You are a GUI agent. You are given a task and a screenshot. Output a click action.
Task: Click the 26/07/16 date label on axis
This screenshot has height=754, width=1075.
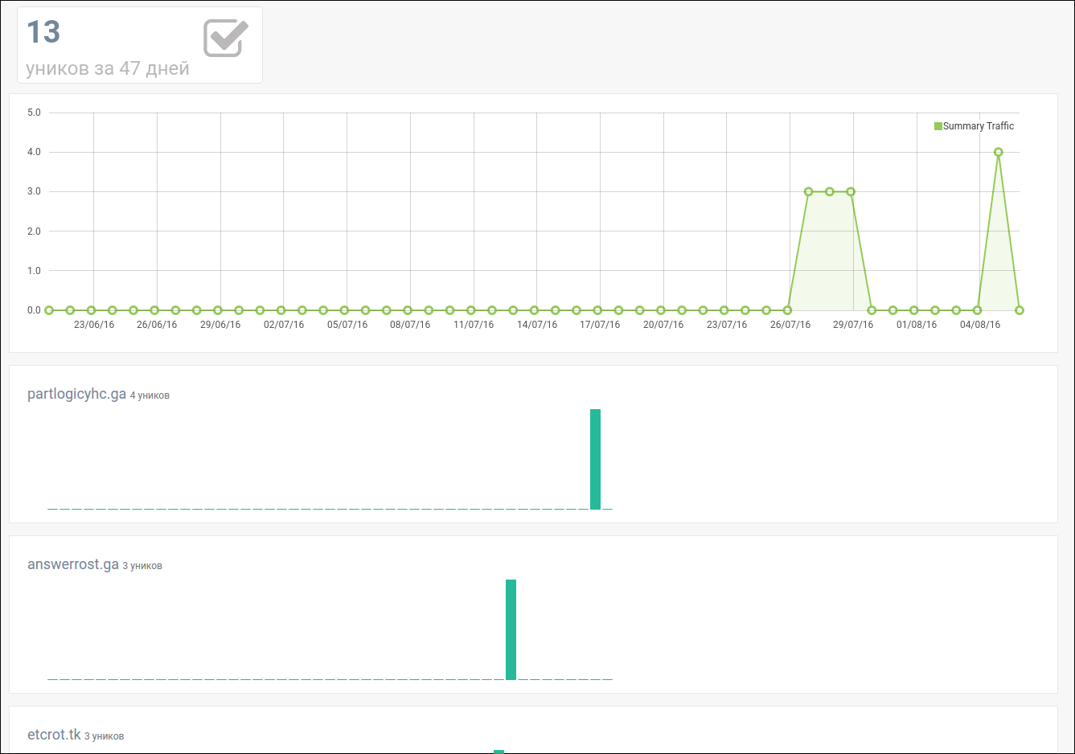[x=790, y=325]
